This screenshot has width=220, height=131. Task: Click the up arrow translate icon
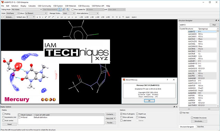tap(123, 17)
